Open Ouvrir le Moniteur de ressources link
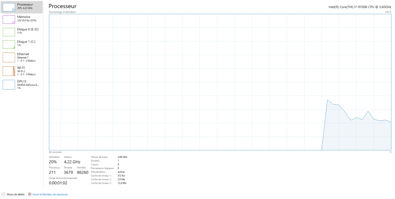This screenshot has height=199, width=395. [x=50, y=195]
